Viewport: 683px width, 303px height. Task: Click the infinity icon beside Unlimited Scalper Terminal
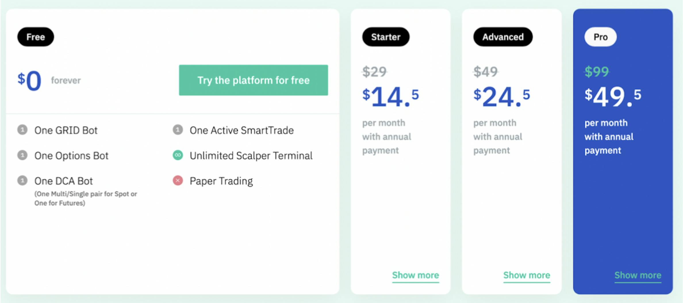pyautogui.click(x=178, y=156)
